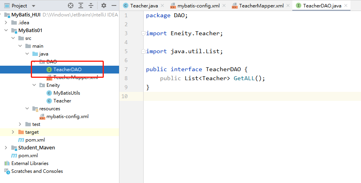This screenshot has width=361, height=183.
Task: Click the MyBatisUtils class icon
Action: [x=49, y=93]
